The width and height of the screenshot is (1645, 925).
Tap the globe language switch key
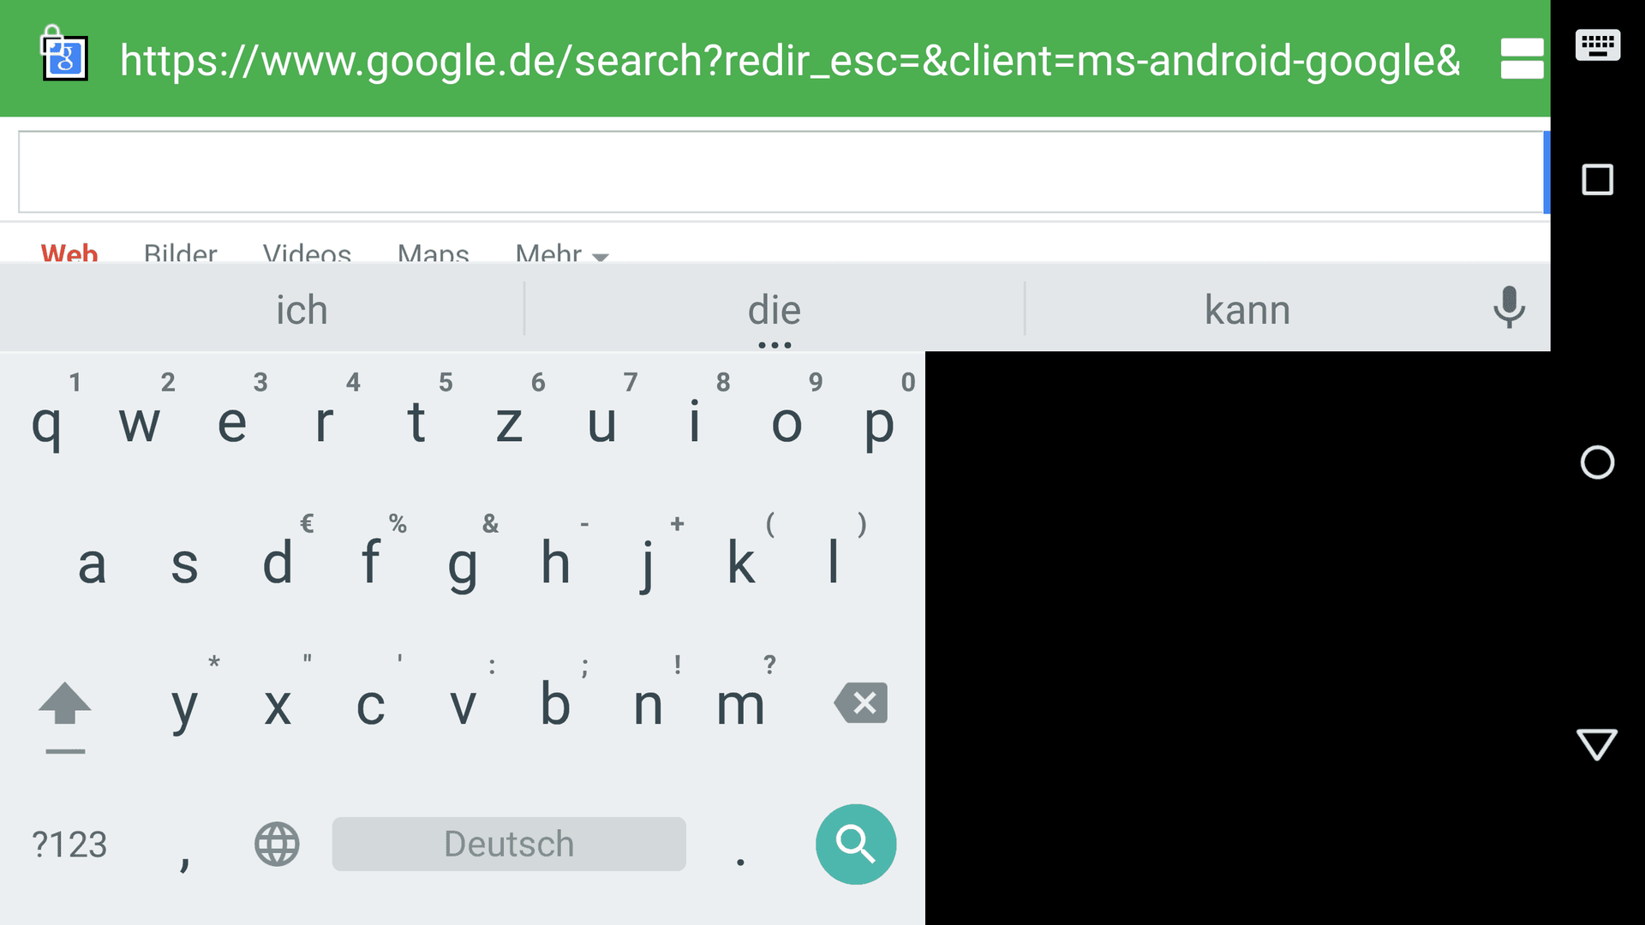pyautogui.click(x=277, y=844)
